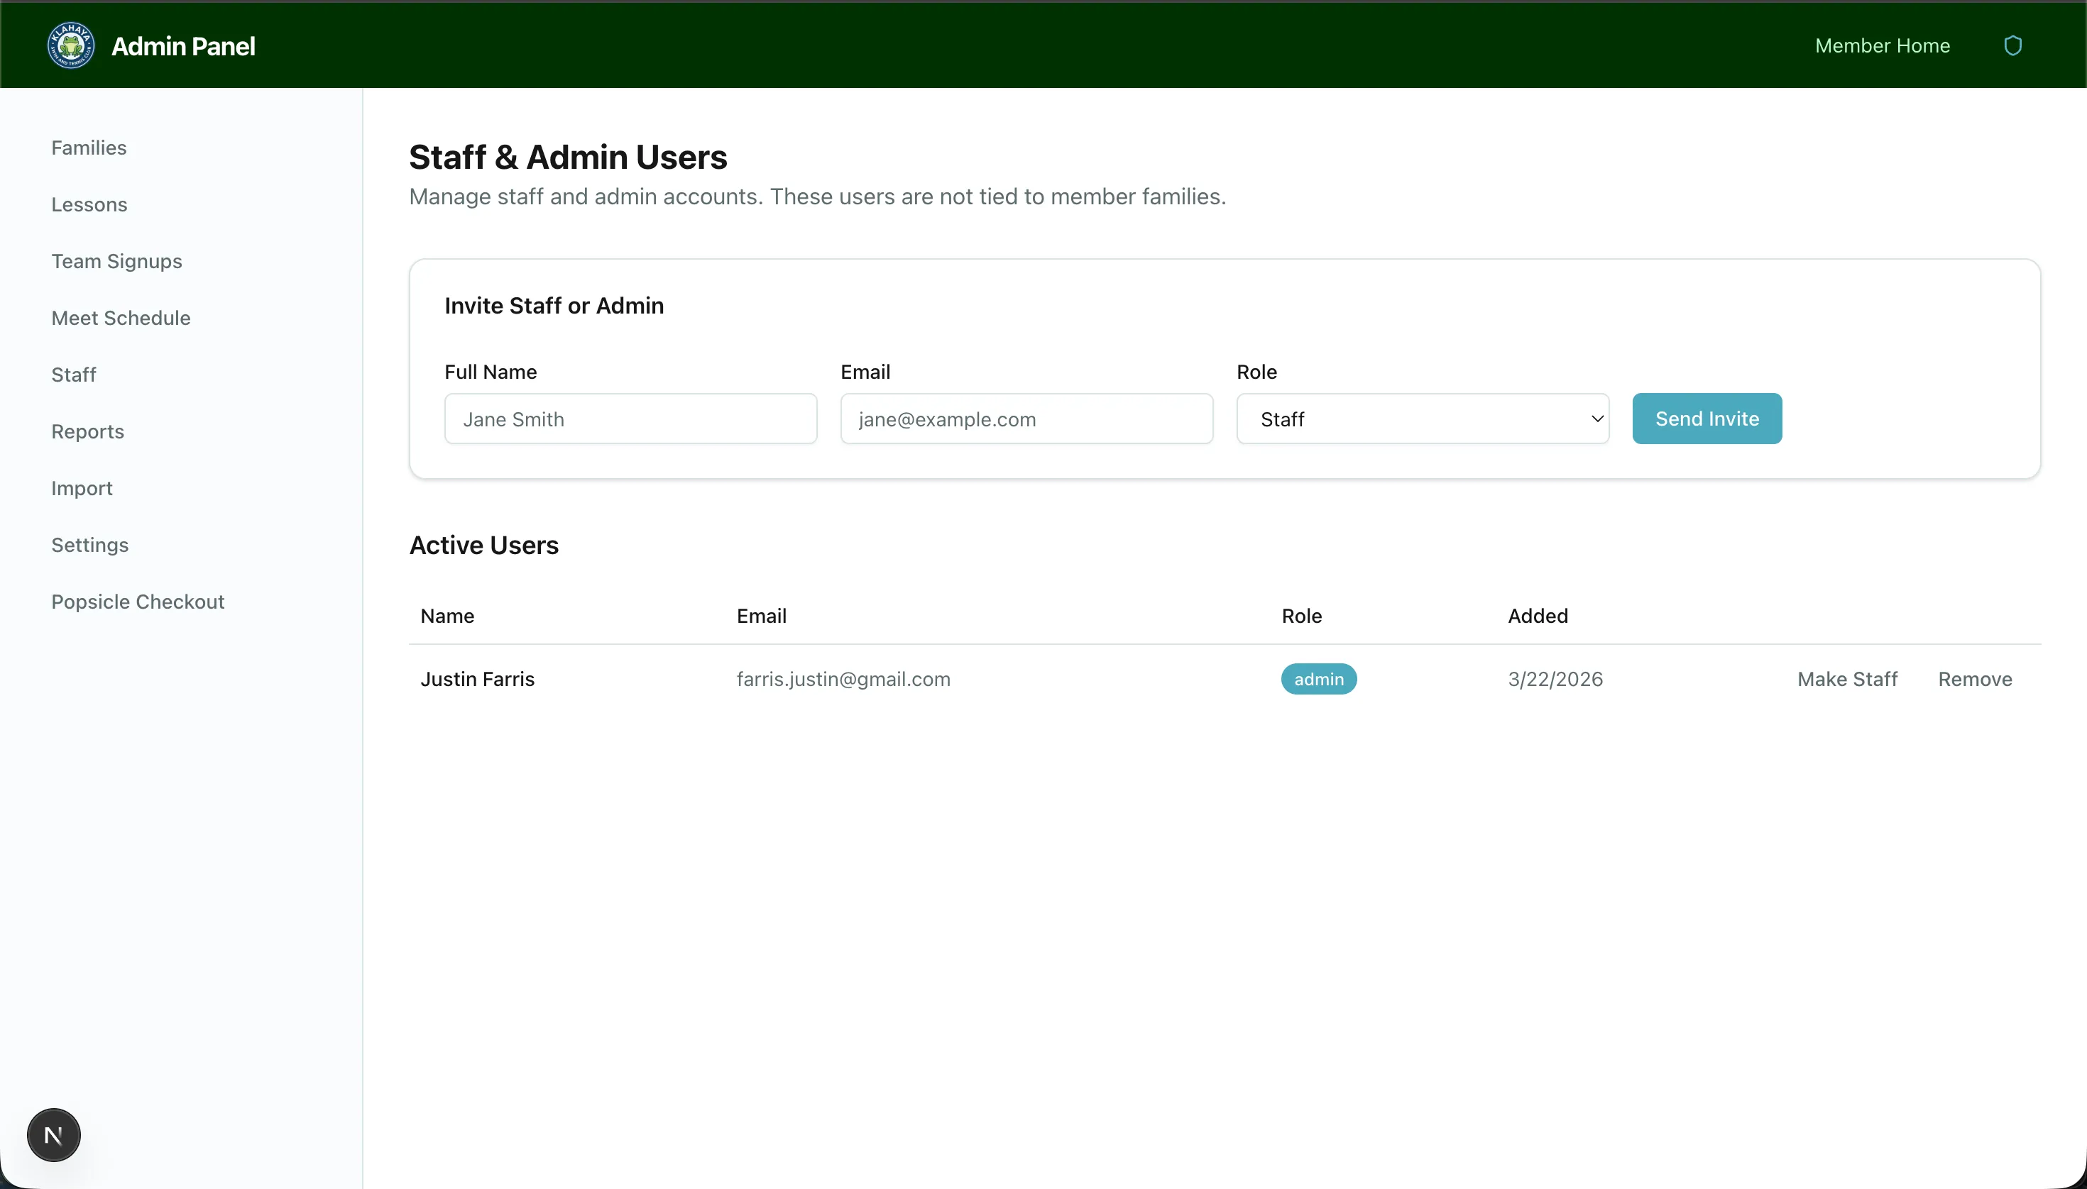Go to Member Home link
Image resolution: width=2087 pixels, height=1189 pixels.
tap(1882, 45)
